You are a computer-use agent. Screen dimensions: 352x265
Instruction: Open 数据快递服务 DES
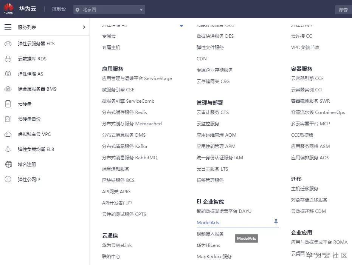coord(215,36)
